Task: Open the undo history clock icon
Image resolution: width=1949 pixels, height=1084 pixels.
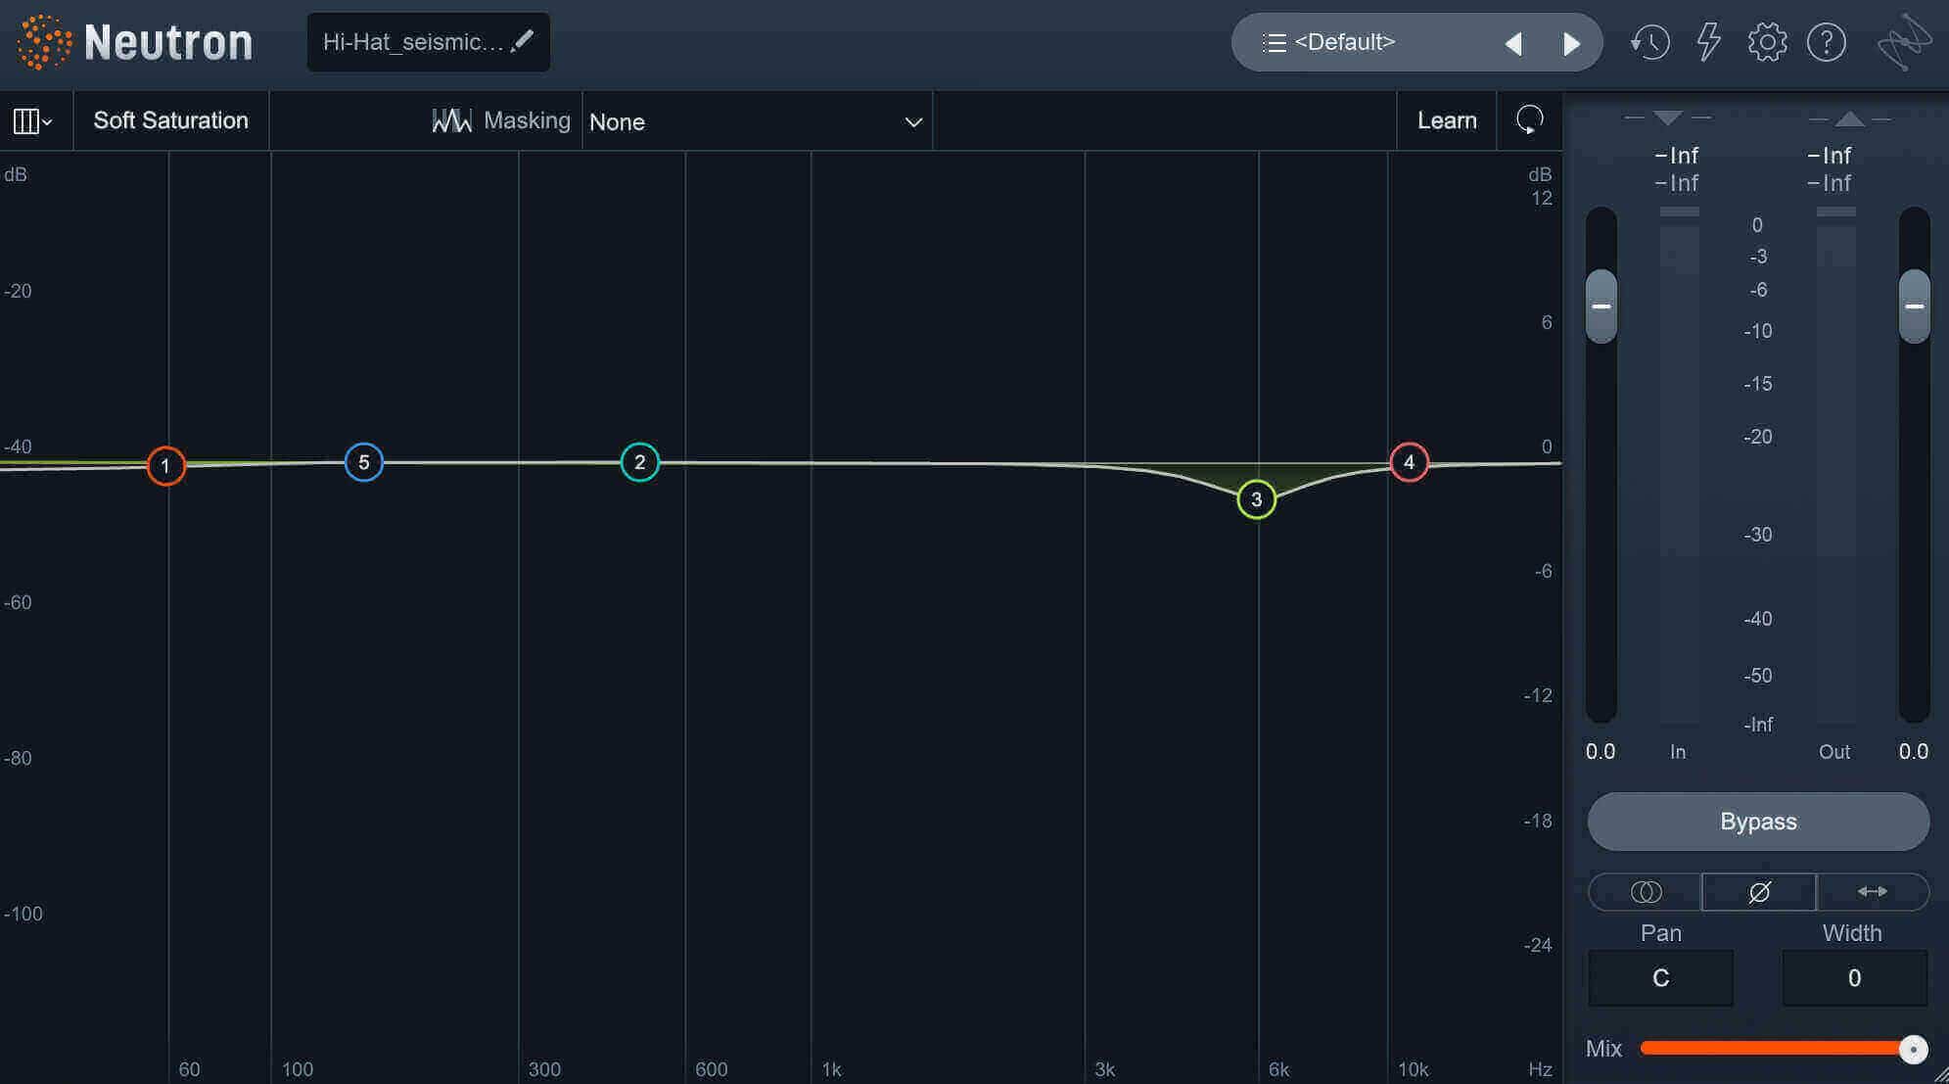Action: [1649, 42]
